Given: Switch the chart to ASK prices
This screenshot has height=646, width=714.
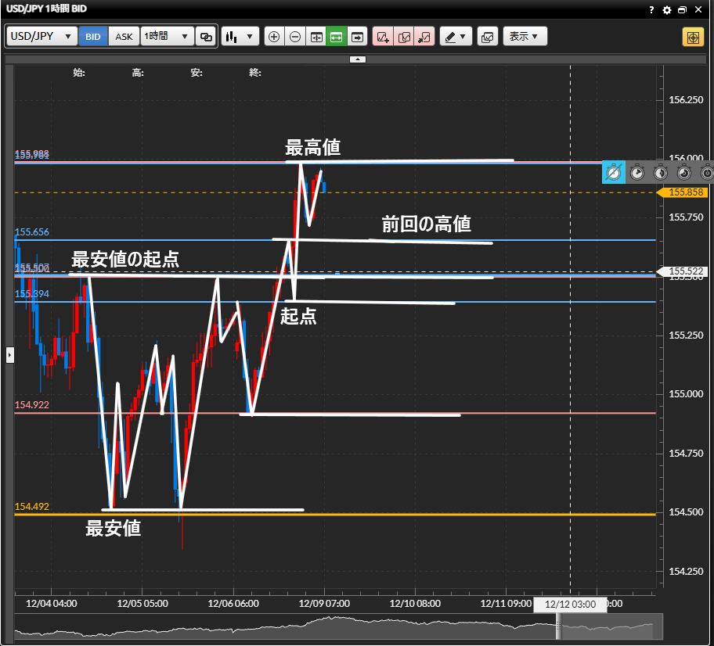Looking at the screenshot, I should (x=124, y=37).
